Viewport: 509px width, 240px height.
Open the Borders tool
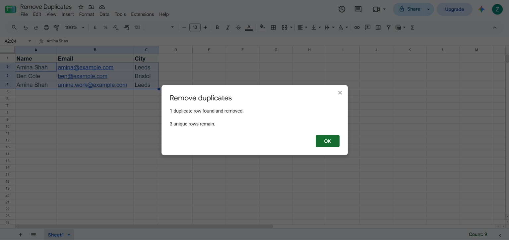(273, 27)
